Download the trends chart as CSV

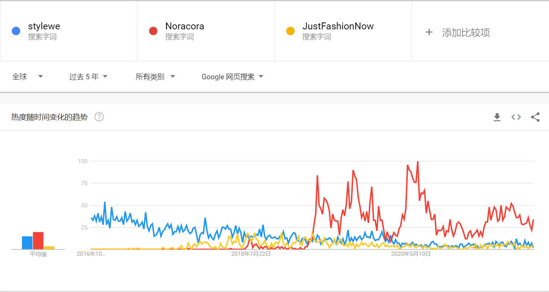click(497, 117)
